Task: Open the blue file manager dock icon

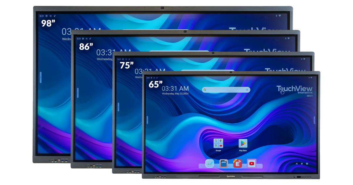Action: [x=224, y=163]
